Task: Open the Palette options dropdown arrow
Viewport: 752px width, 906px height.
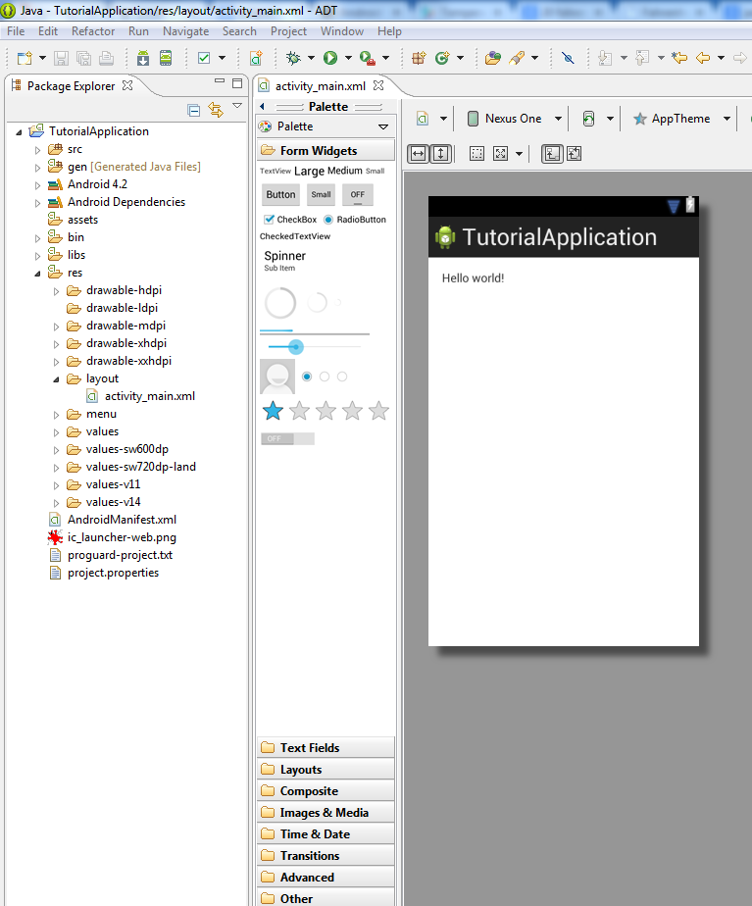Action: click(383, 126)
